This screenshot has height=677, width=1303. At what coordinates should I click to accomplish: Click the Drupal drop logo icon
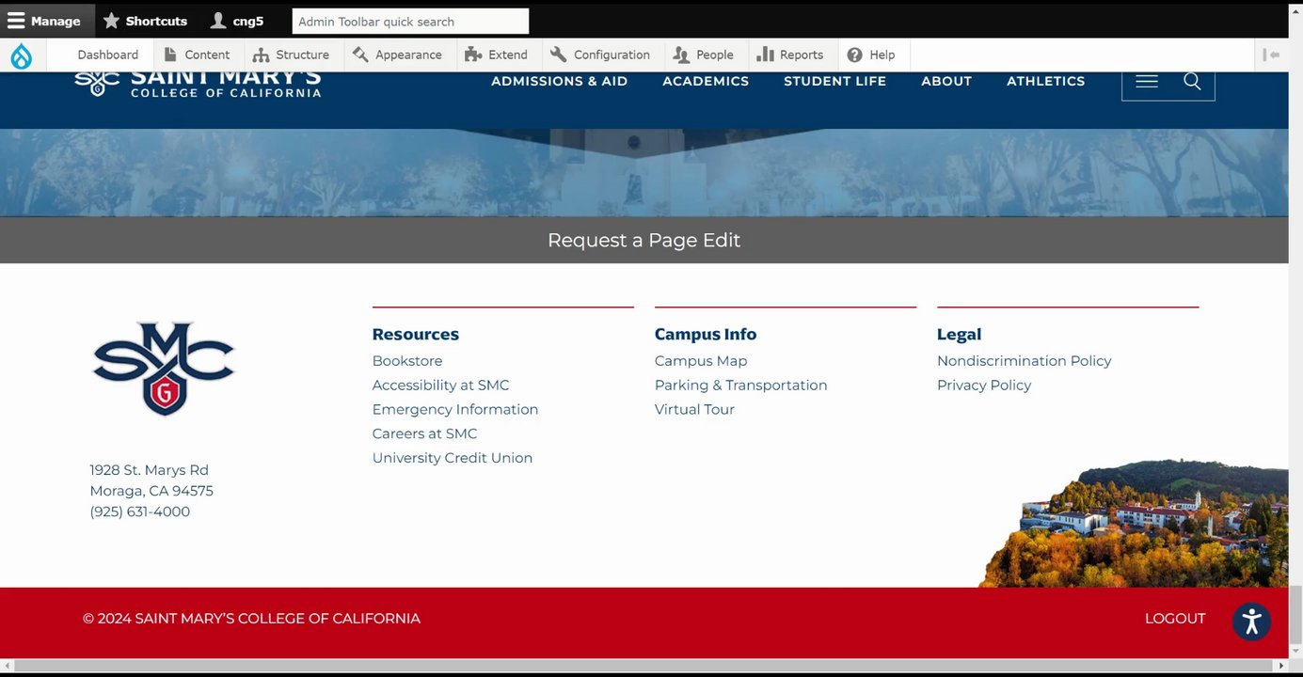pyautogui.click(x=21, y=55)
